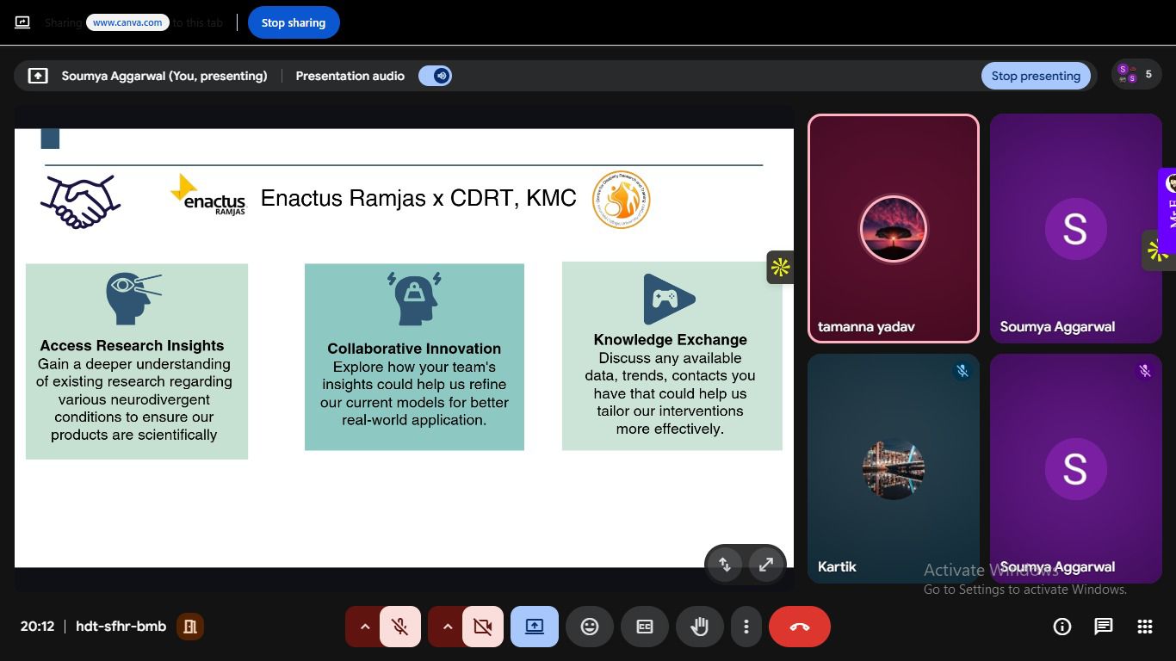Click the 20:12 meeting time
The image size is (1176, 661).
(x=37, y=627)
